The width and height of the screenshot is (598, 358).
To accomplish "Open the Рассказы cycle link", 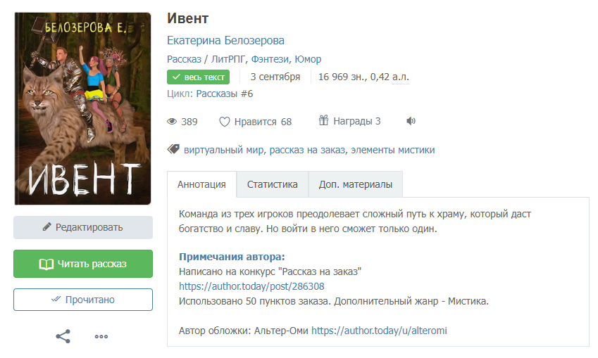I will (x=217, y=94).
